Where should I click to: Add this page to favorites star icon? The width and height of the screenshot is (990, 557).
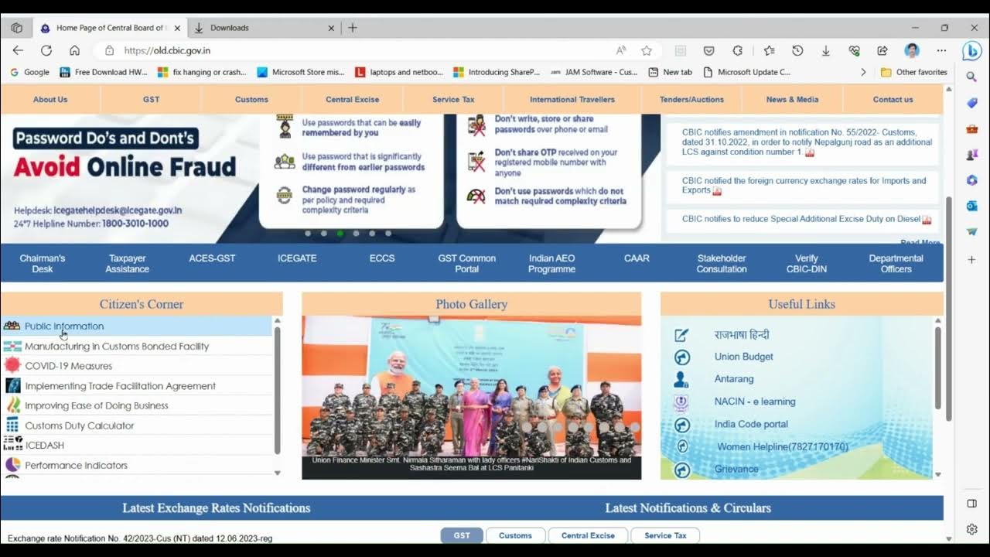pos(647,50)
